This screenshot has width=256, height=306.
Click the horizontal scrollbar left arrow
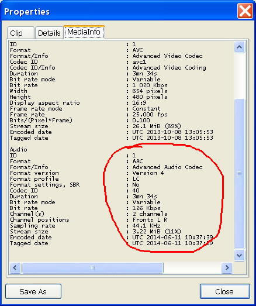tap(15, 267)
